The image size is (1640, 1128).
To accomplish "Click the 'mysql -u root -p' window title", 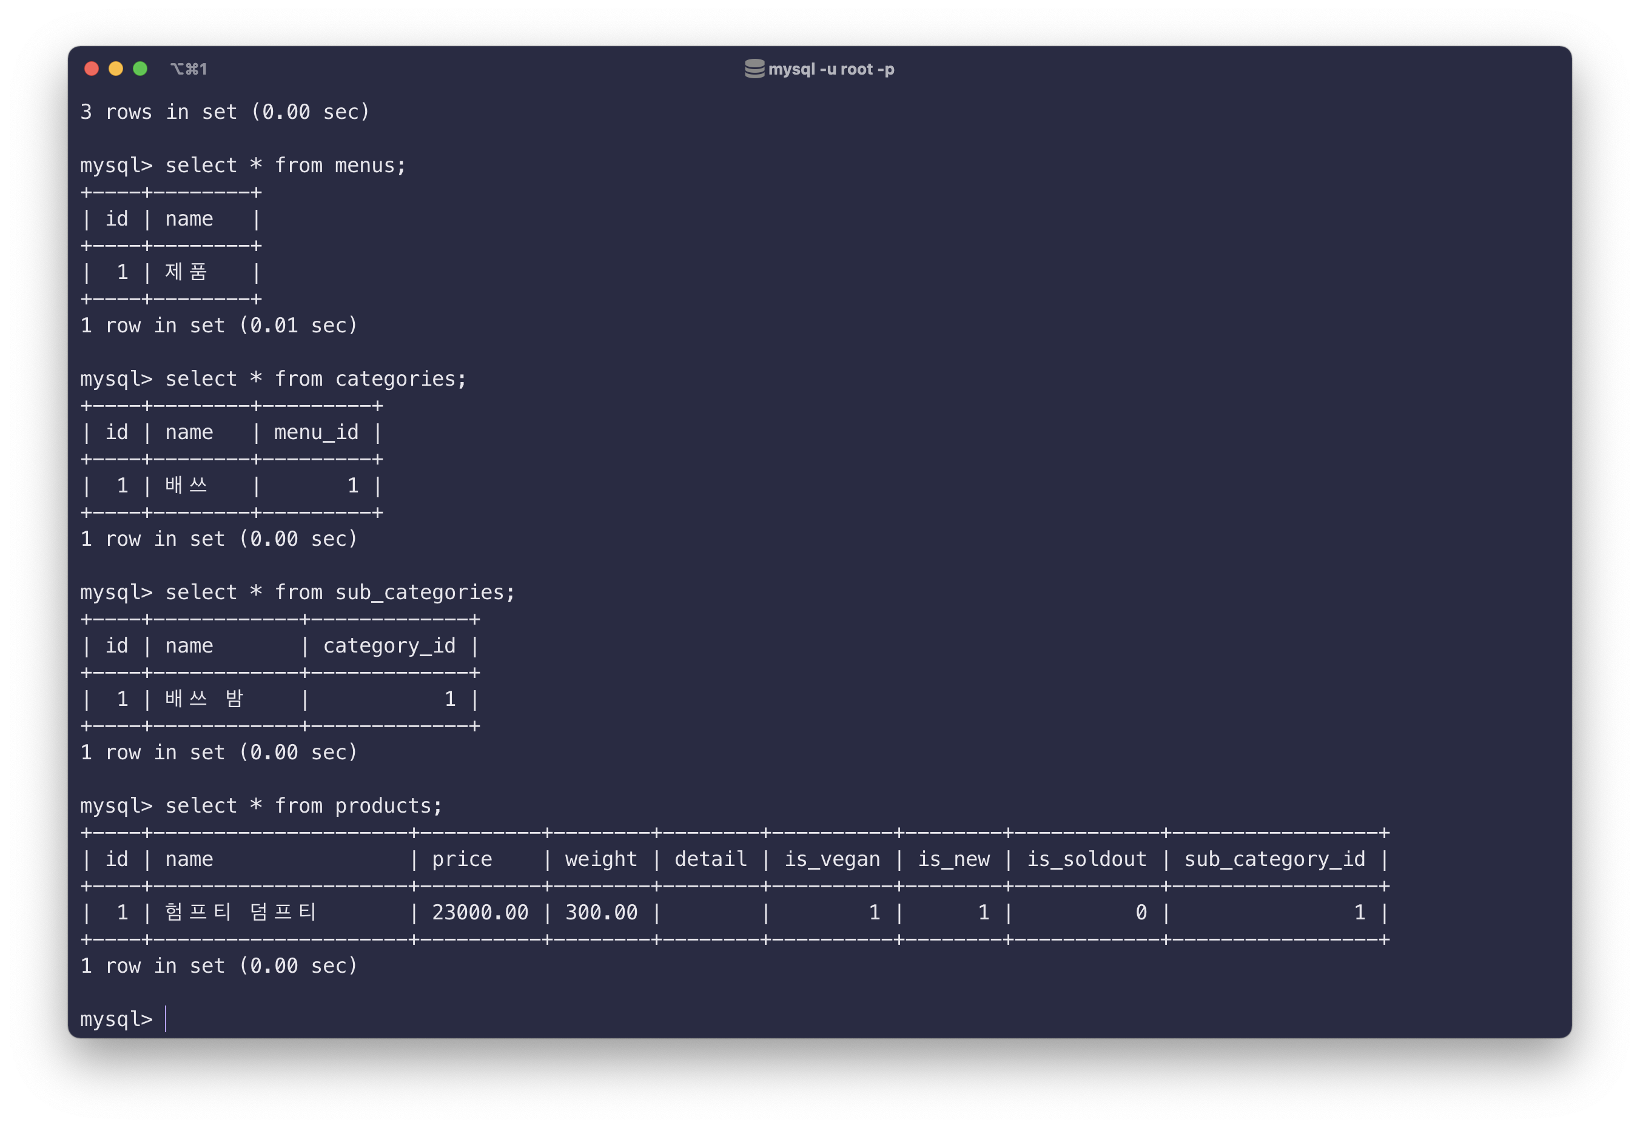I will [830, 69].
